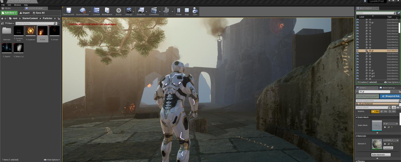Toggle visibility eye for actor 10_gr

(x=357, y=22)
